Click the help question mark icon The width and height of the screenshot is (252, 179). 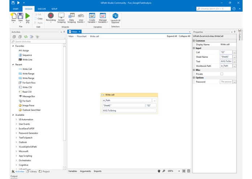(234, 9)
